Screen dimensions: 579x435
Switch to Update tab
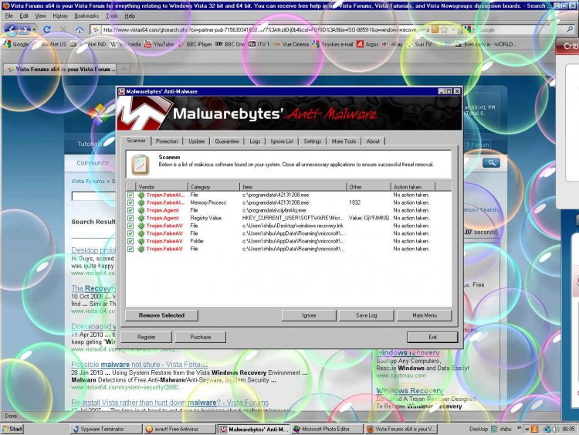pyautogui.click(x=196, y=141)
